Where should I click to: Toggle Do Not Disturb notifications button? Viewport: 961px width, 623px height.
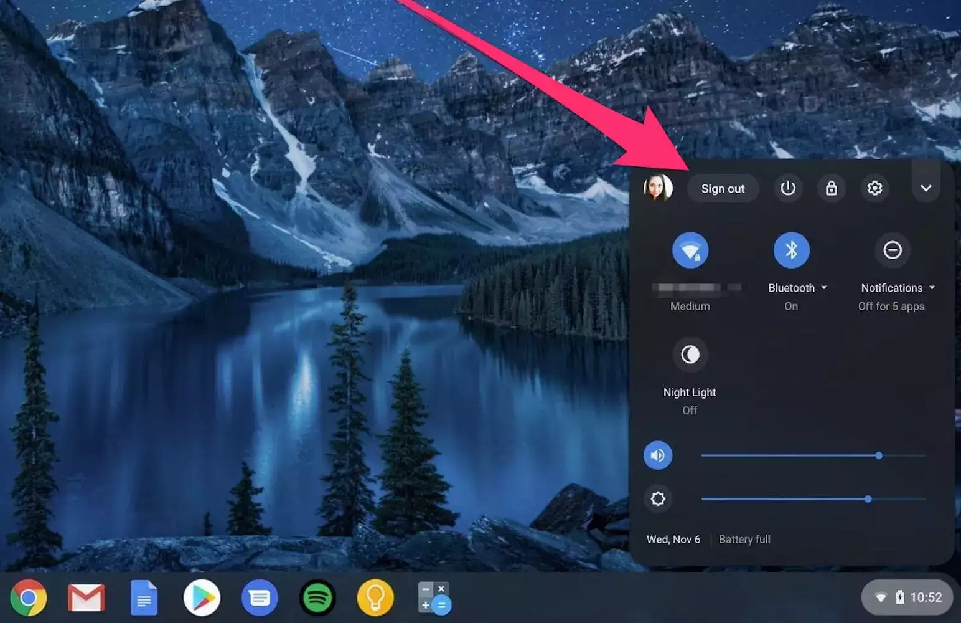pyautogui.click(x=892, y=250)
